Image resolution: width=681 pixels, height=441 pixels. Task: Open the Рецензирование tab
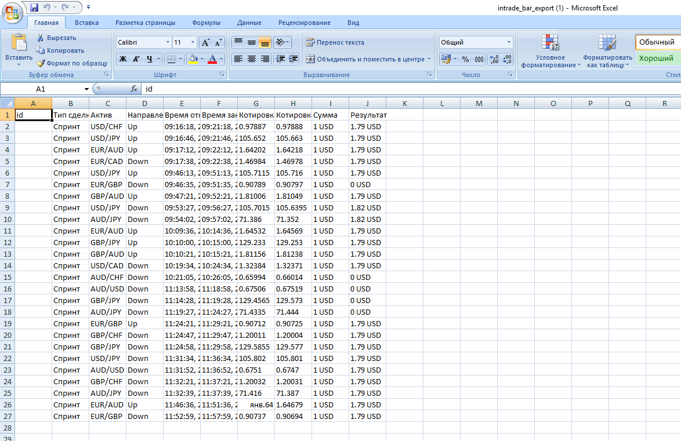click(x=305, y=23)
